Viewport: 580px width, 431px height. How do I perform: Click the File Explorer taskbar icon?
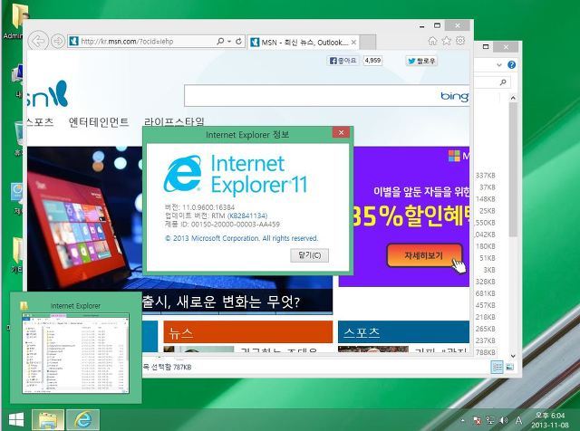[x=48, y=419]
